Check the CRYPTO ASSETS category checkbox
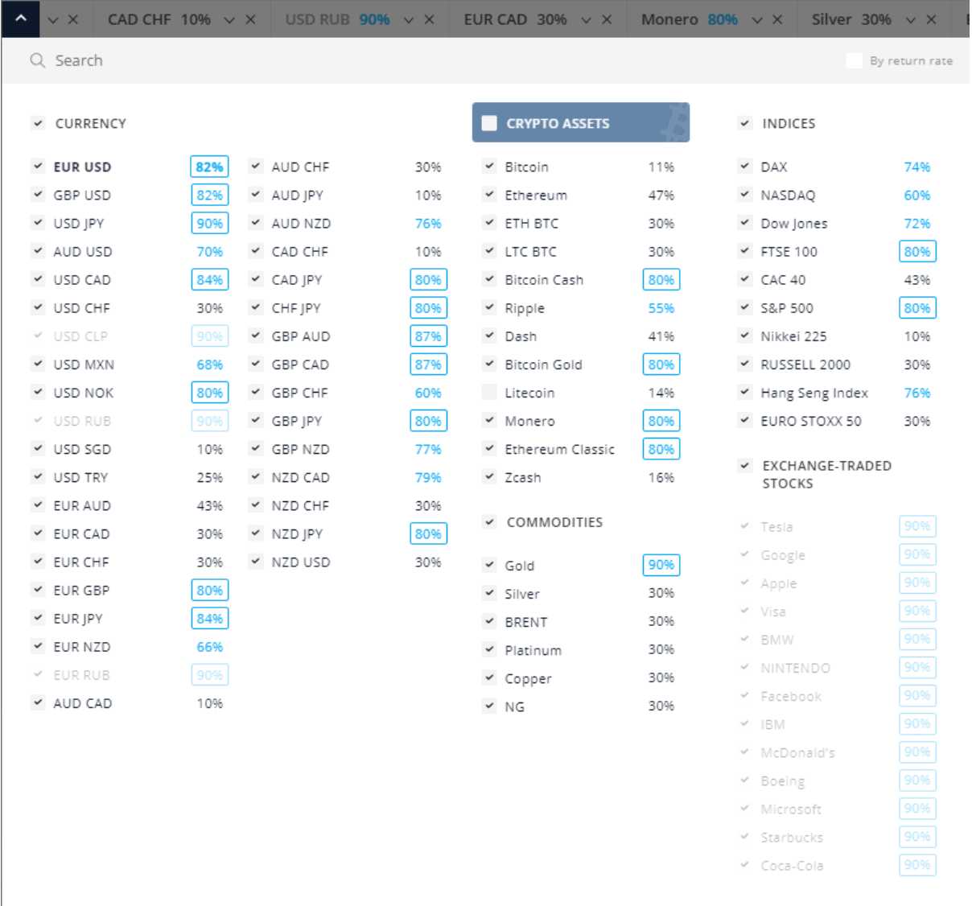 [489, 123]
